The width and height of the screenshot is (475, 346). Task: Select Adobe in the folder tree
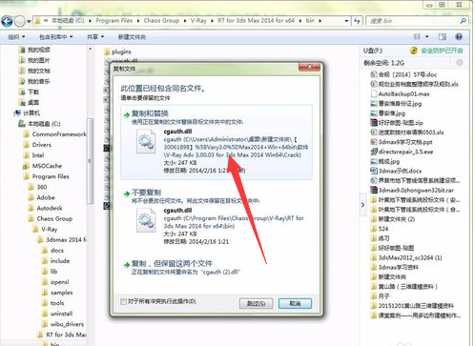coord(46,197)
